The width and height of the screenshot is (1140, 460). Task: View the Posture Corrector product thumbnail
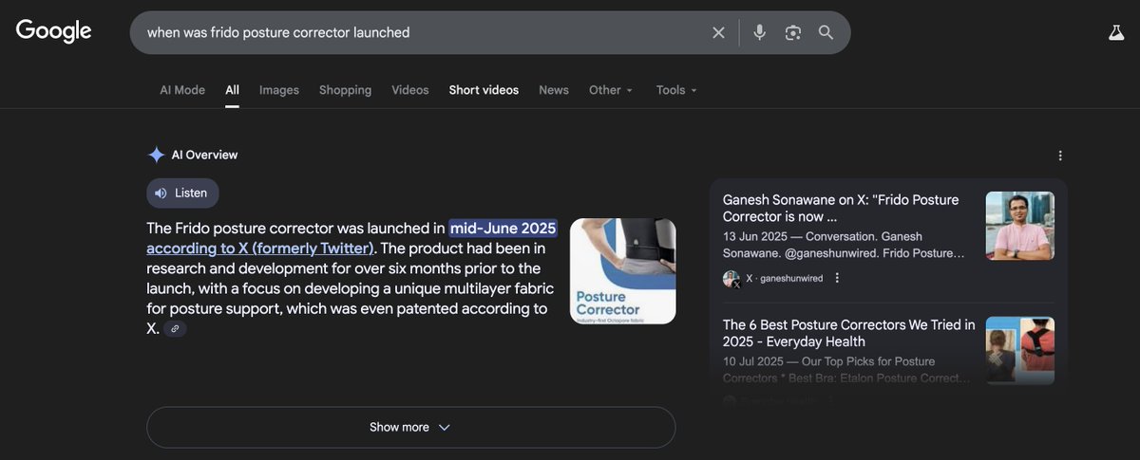point(623,271)
